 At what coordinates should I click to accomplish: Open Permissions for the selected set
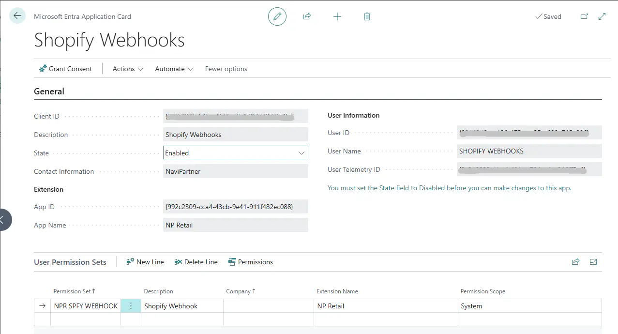pyautogui.click(x=251, y=262)
